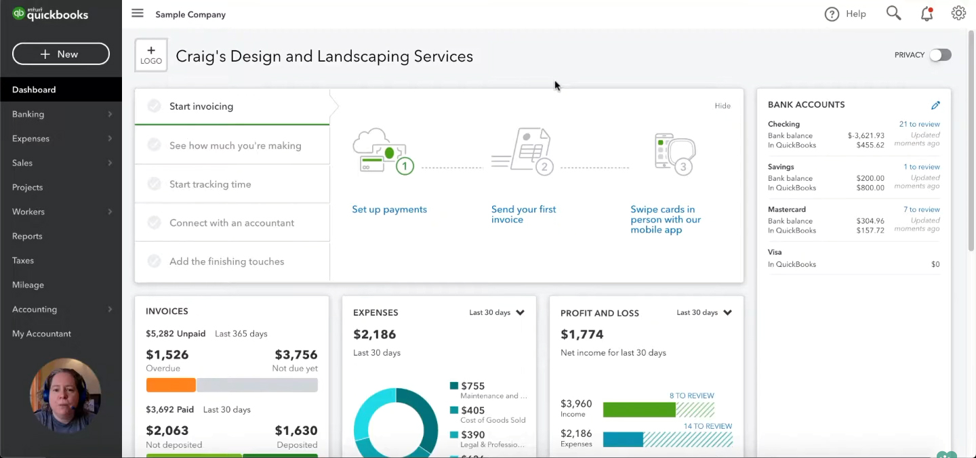Check the See how much you're making circle
Image resolution: width=976 pixels, height=458 pixels.
(155, 145)
